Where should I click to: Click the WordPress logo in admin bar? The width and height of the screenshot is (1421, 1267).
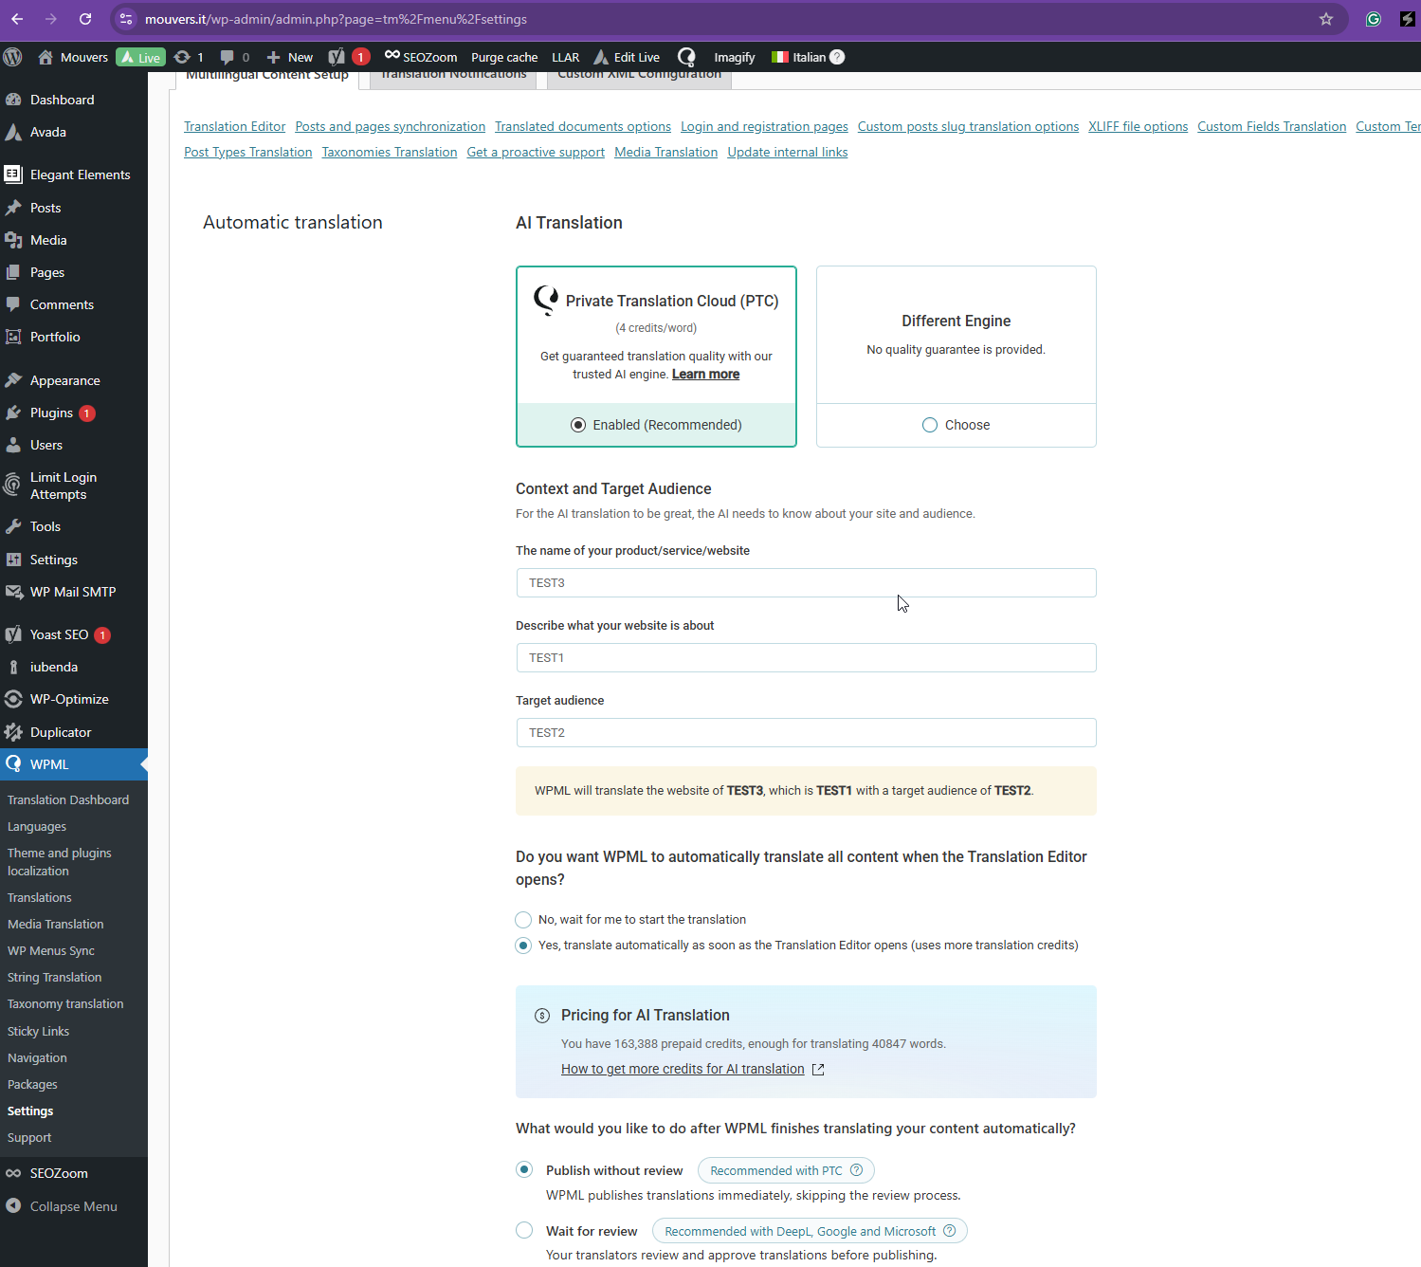(12, 57)
